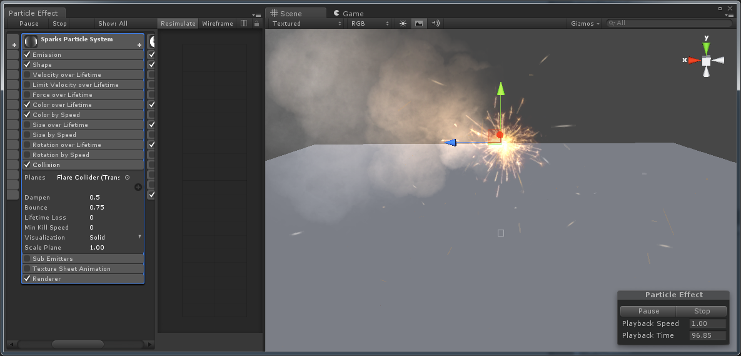
Task: Expand the Rotation by Speed module
Action: 83,155
